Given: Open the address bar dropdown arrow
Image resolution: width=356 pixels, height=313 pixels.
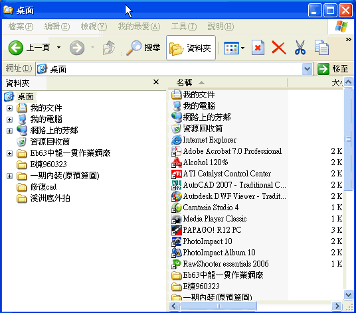Looking at the screenshot, I should click(x=307, y=69).
